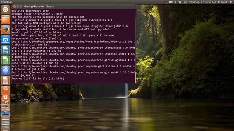234x131 pixels.
Task: Open the Files manager from launcher
Action: coord(5,20)
